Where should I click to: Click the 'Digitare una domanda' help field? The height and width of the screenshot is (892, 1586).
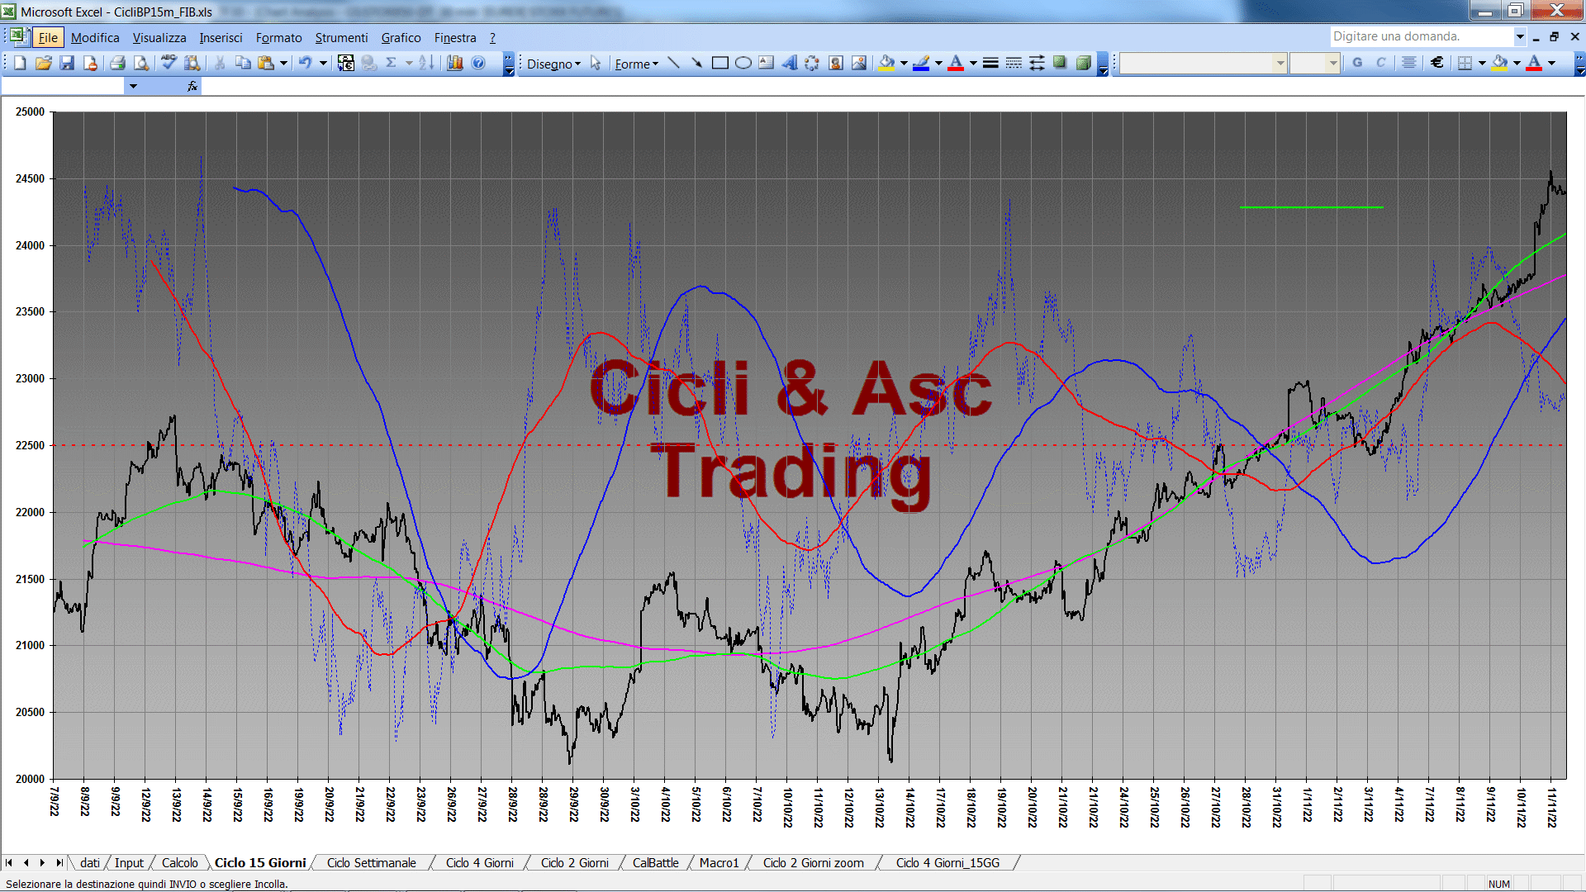pos(1421,36)
